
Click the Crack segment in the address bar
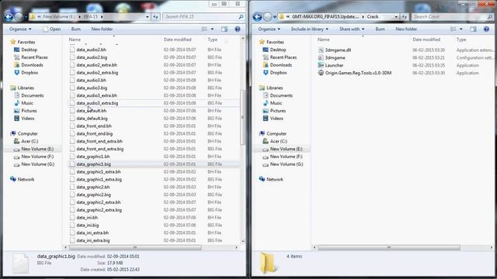tap(373, 17)
